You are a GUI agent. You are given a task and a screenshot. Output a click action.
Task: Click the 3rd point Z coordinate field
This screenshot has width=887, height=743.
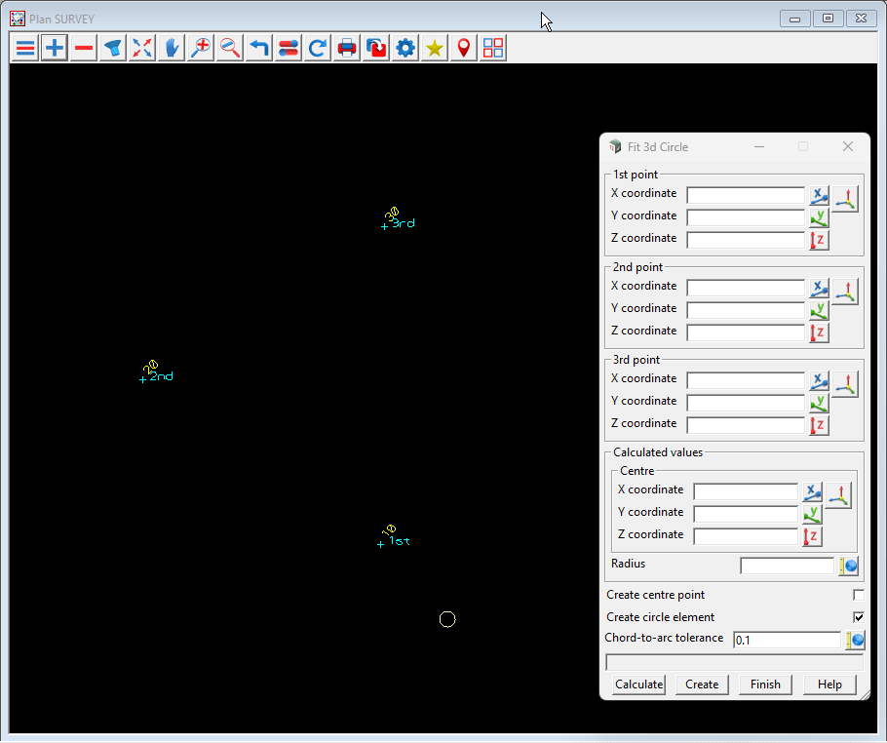(x=746, y=425)
